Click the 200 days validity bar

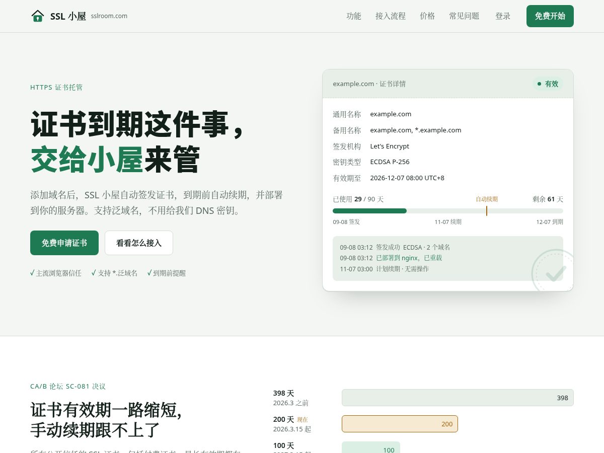pos(400,424)
